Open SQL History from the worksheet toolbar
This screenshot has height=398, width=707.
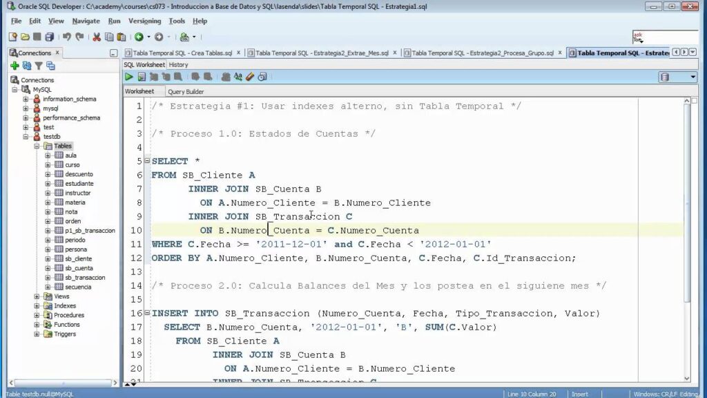(x=262, y=77)
